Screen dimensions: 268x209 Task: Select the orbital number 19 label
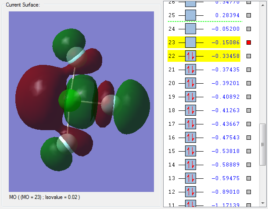(x=172, y=97)
